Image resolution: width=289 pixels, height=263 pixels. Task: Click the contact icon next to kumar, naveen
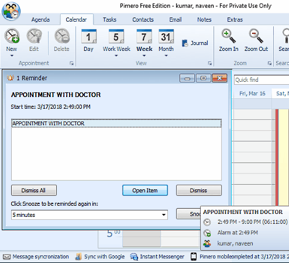(207, 244)
